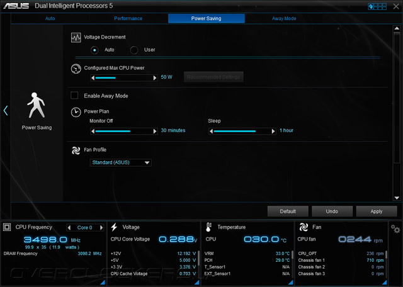Increase Monitor Off time with right arrow
The image size is (403, 287).
click(155, 132)
